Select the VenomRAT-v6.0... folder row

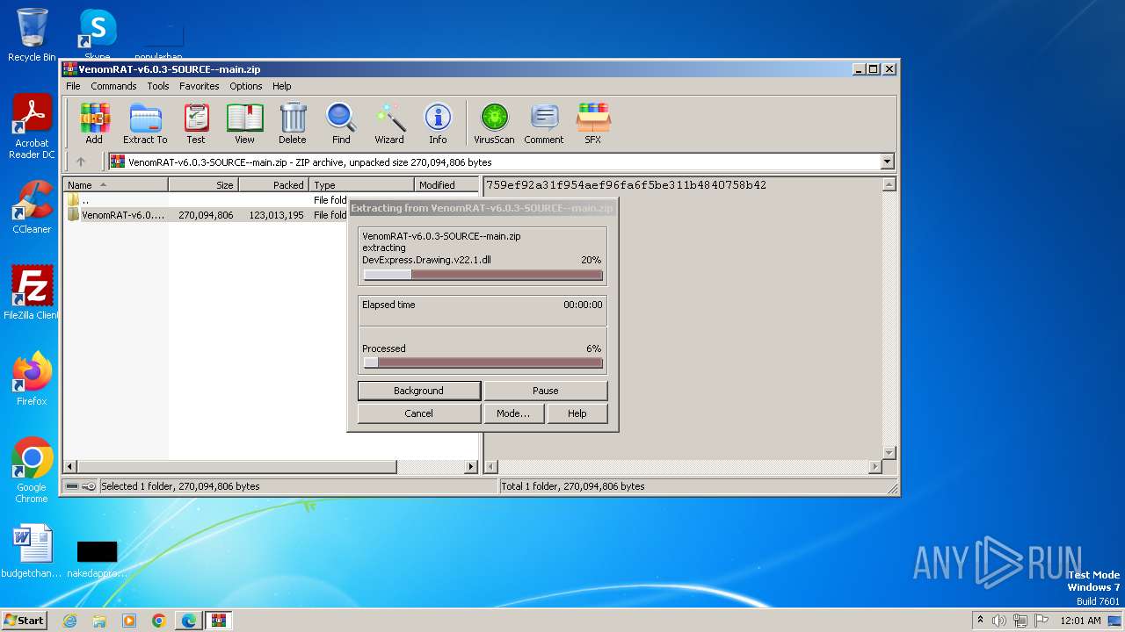pyautogui.click(x=207, y=215)
